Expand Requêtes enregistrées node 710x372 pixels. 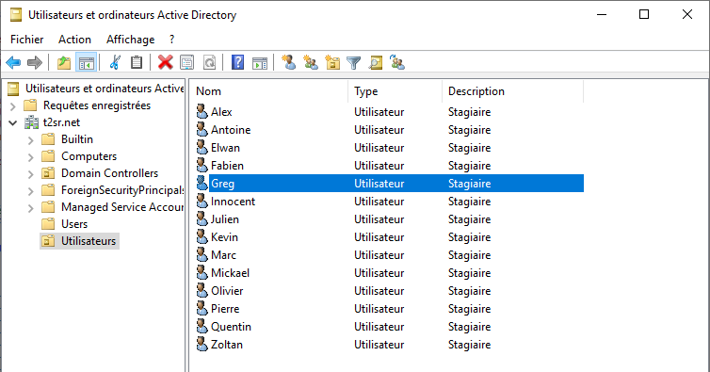pyautogui.click(x=12, y=106)
